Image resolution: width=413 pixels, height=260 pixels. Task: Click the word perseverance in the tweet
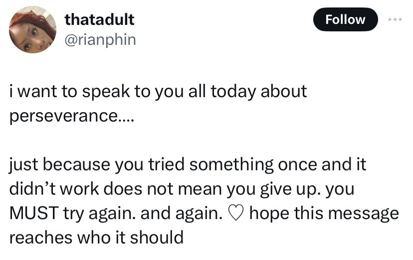[64, 116]
